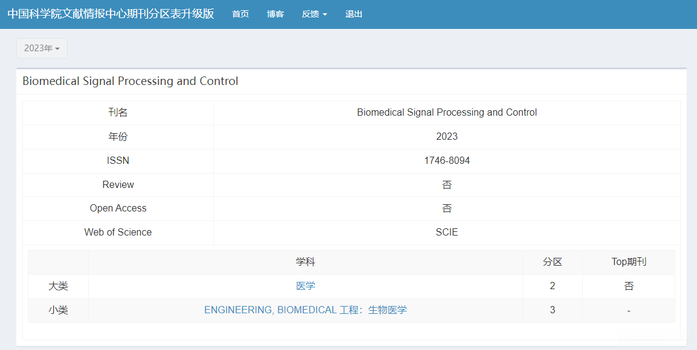The image size is (697, 350).
Task: Click the 年份 value 2023 cell
Action: click(447, 137)
